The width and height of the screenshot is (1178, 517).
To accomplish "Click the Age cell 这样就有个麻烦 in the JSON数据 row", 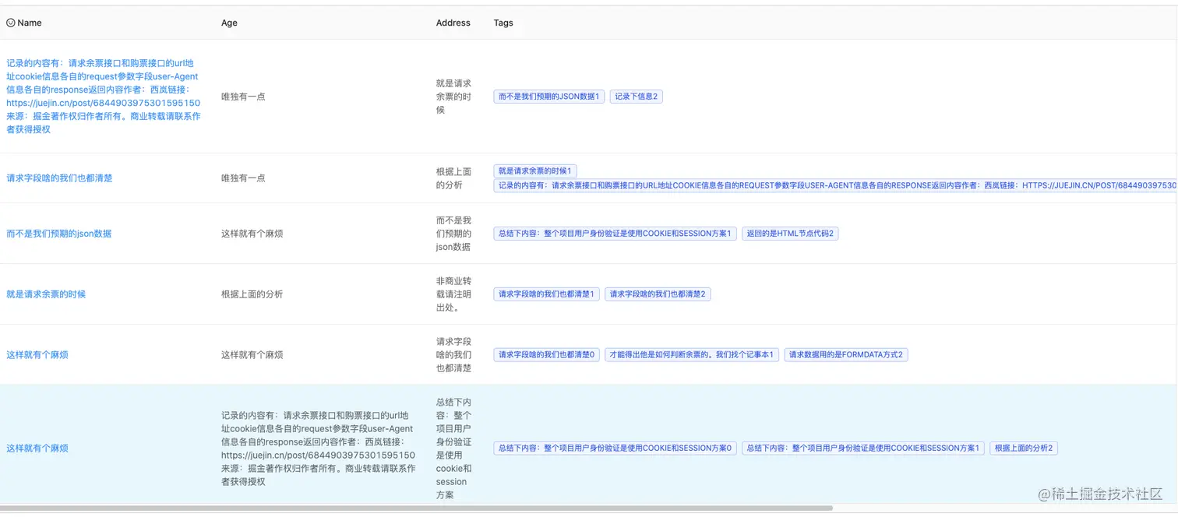I will [252, 234].
